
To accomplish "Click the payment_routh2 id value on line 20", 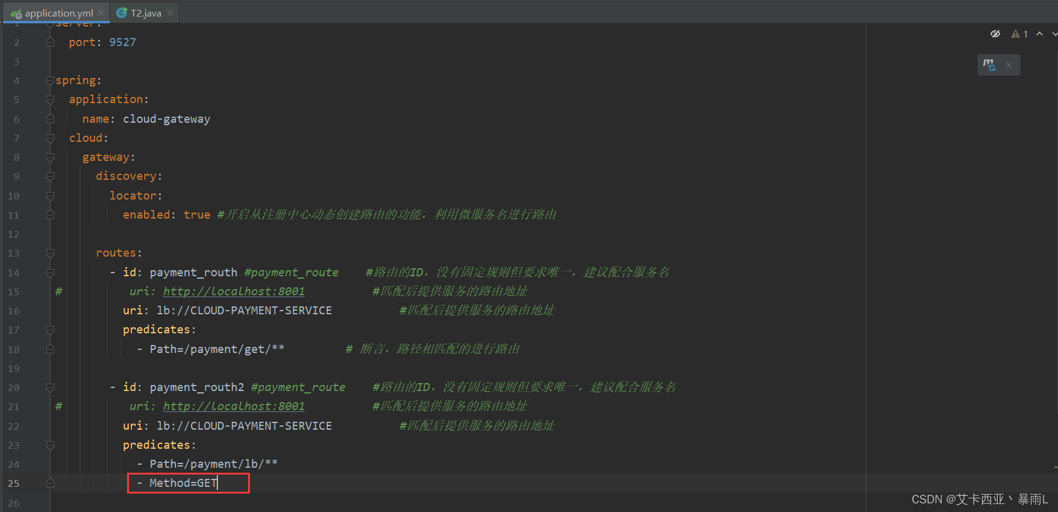I will [196, 387].
